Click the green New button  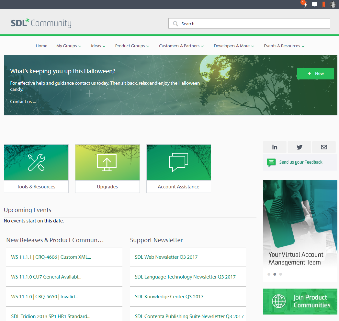pyautogui.click(x=315, y=73)
